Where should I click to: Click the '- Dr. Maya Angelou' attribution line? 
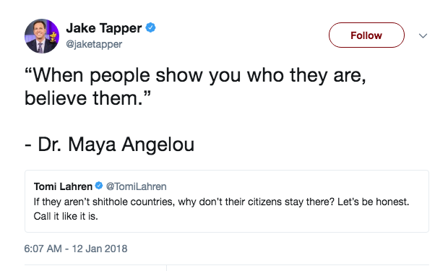109,145
